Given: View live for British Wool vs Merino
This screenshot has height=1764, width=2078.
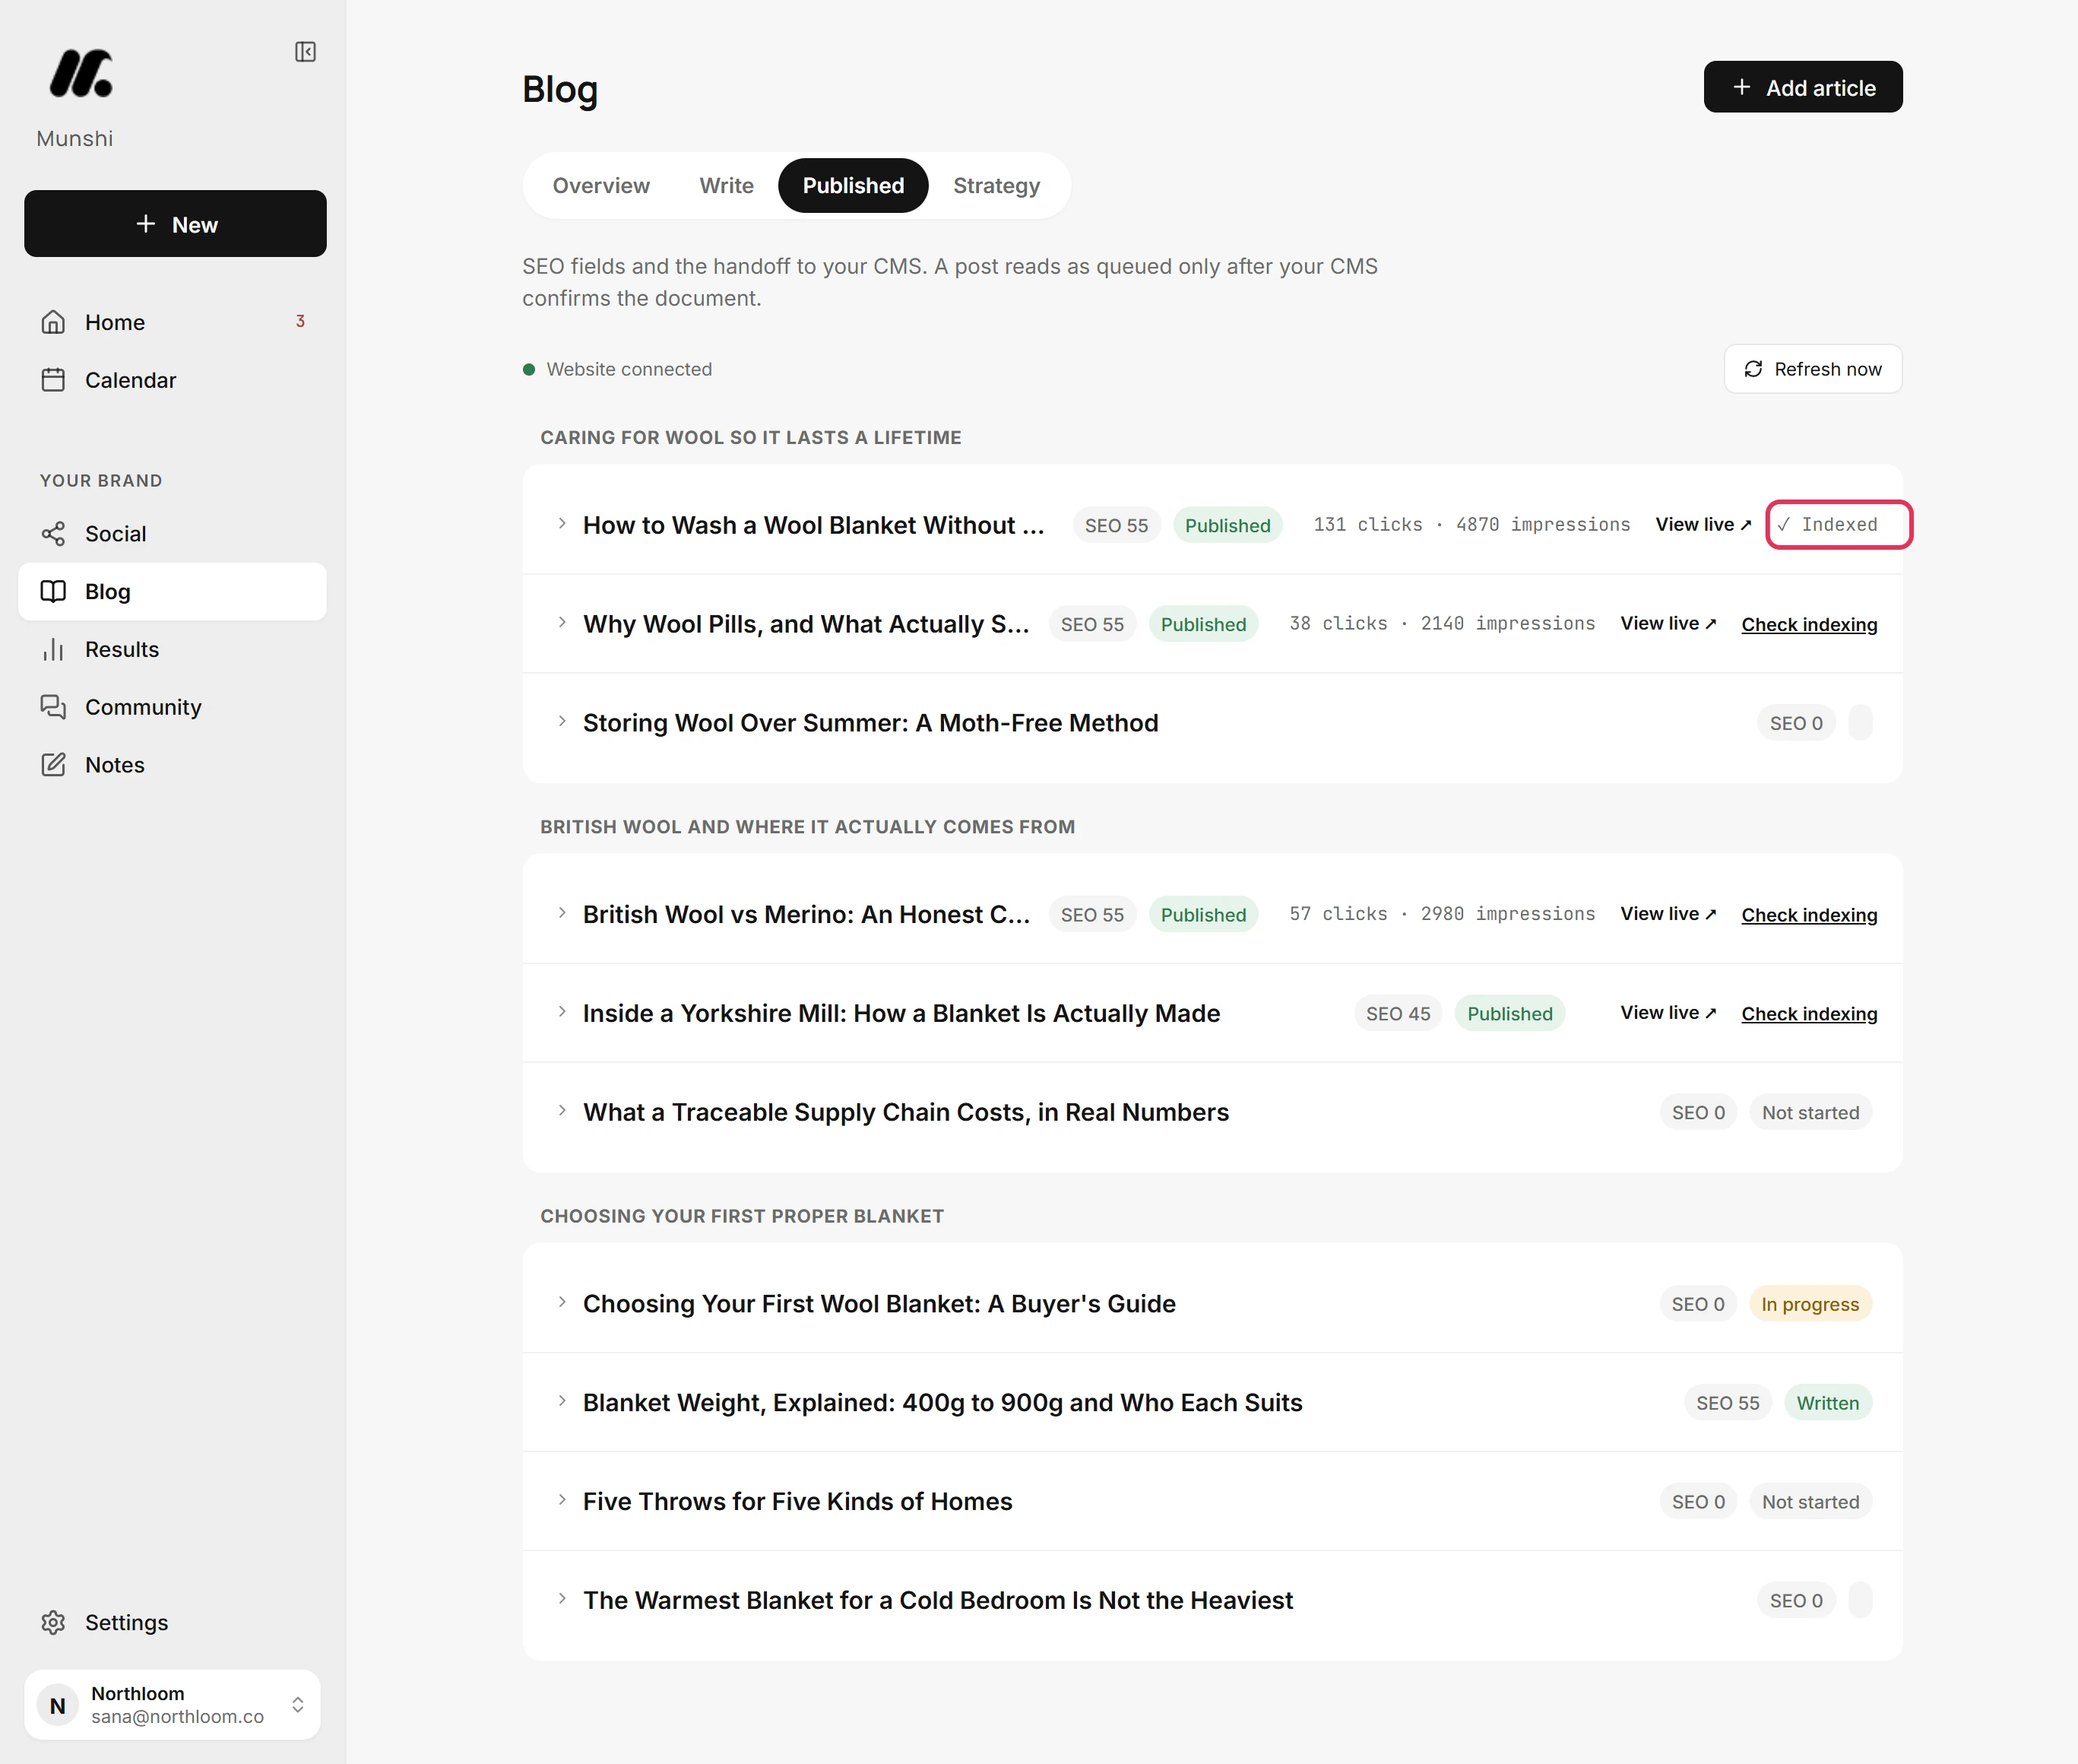Looking at the screenshot, I should click(1668, 914).
